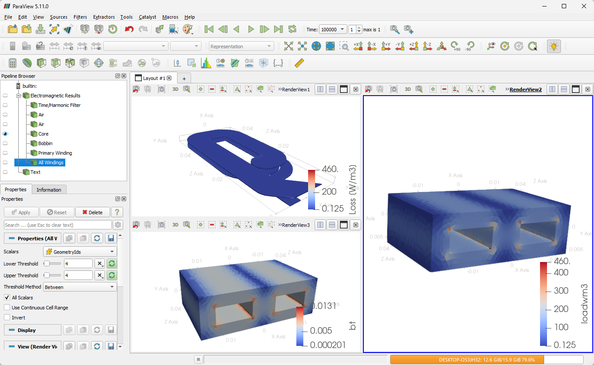Viewport: 594px width, 365px height.
Task: Apply the Threshold filter icon
Action: click(70, 63)
